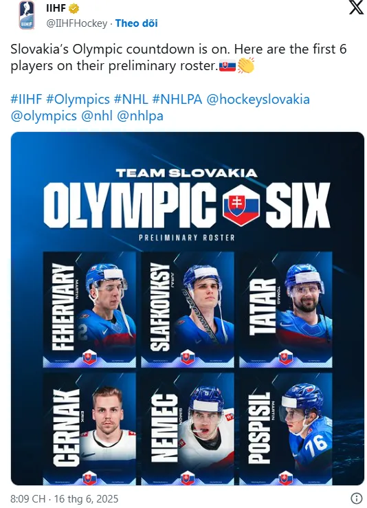Viewport: 367px width, 508px height.
Task: Open the #IIHF hashtag
Action: 26,99
